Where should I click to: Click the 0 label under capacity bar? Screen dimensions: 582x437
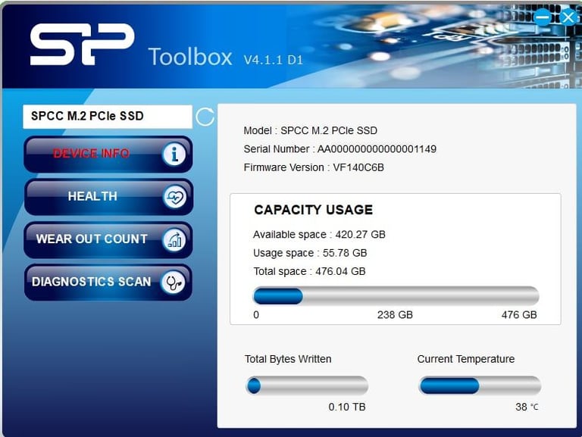pos(256,315)
